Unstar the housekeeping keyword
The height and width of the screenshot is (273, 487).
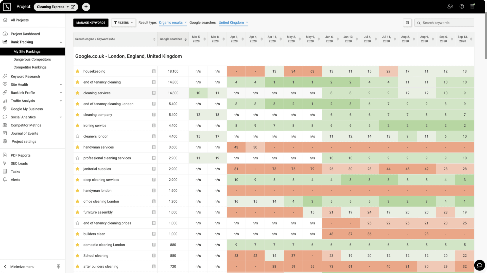click(78, 71)
